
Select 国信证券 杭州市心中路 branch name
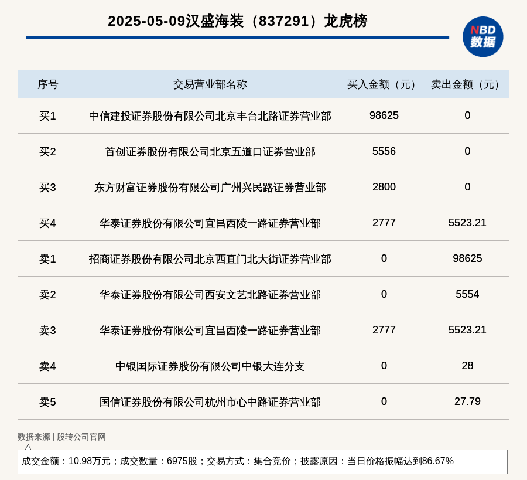click(x=210, y=401)
